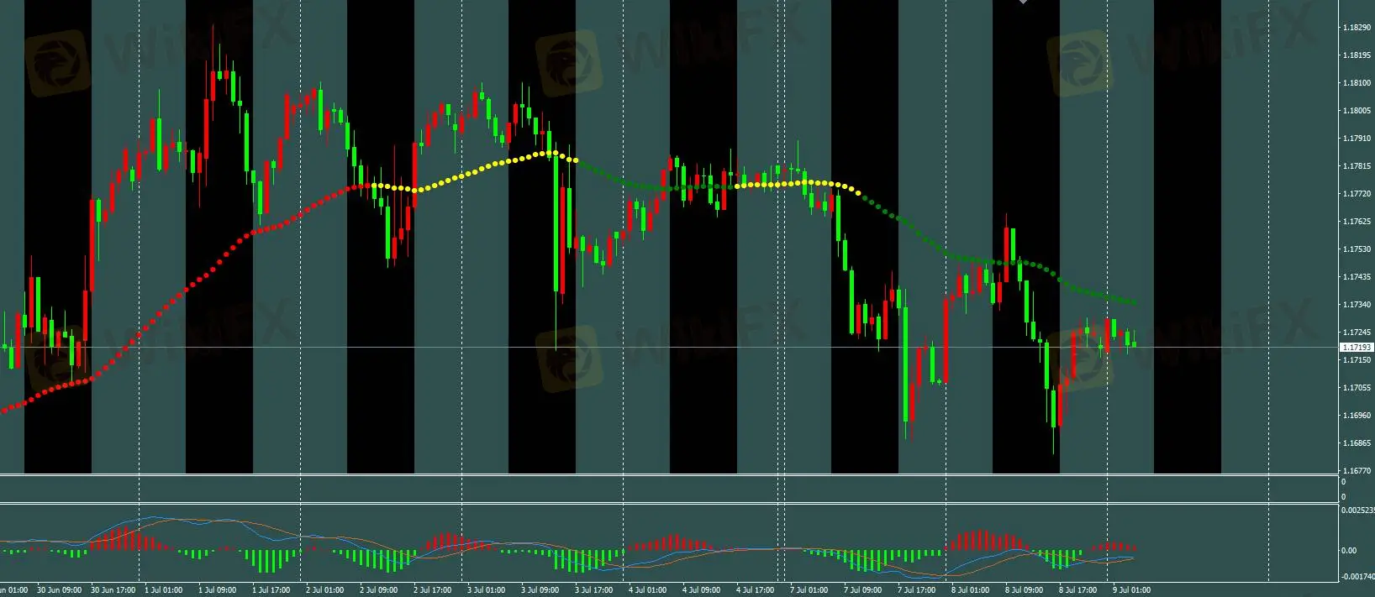The image size is (1375, 597).
Task: Click the 3 Jul 09:00 time label
Action: pos(540,590)
